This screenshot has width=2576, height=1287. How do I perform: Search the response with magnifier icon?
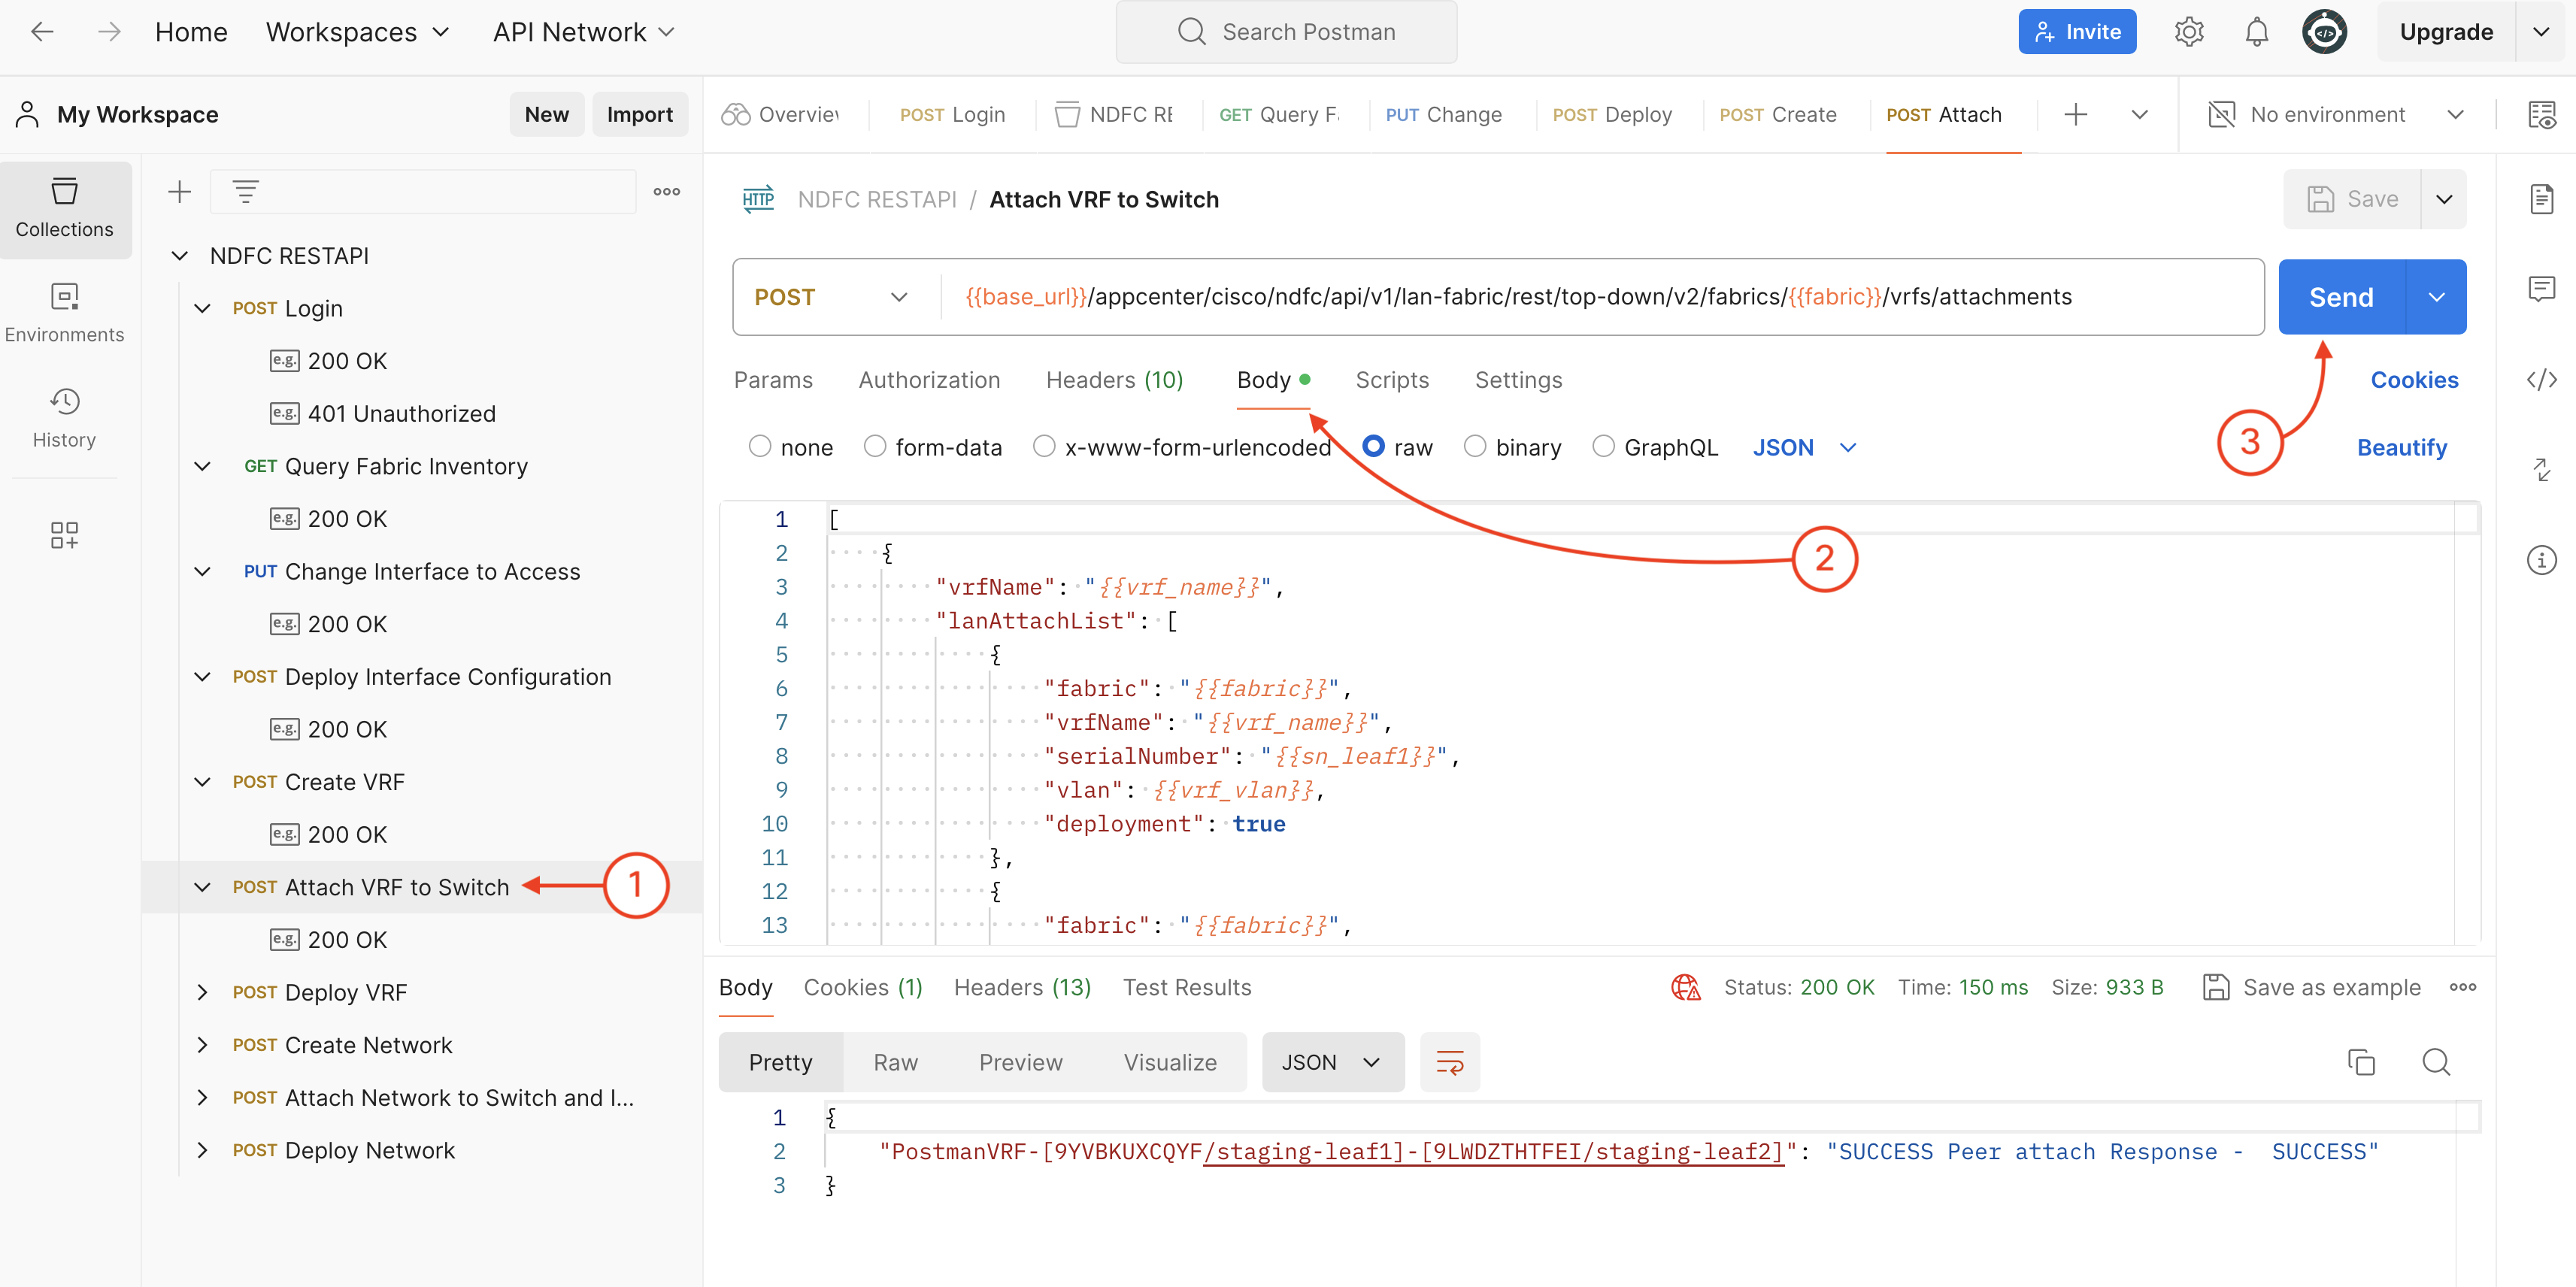tap(2436, 1062)
